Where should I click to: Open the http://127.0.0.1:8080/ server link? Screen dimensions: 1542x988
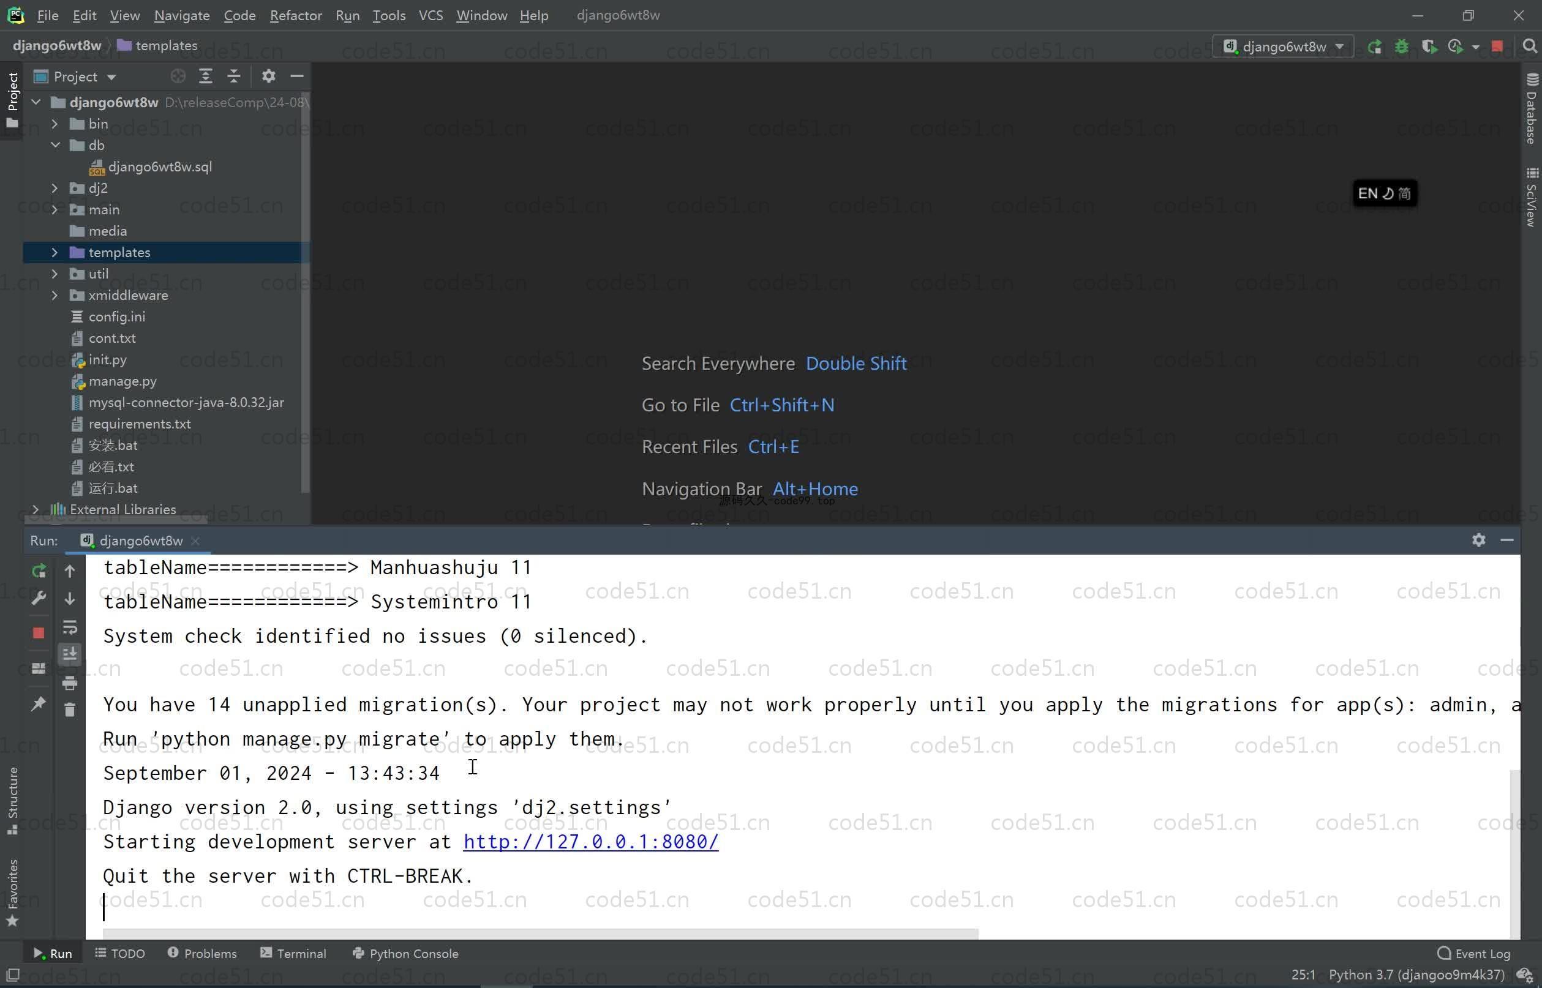click(590, 842)
